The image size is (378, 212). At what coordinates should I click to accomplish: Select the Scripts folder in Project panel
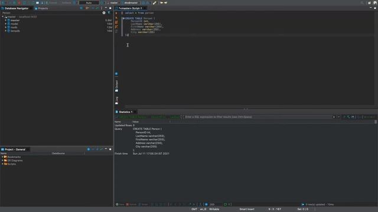point(12,164)
